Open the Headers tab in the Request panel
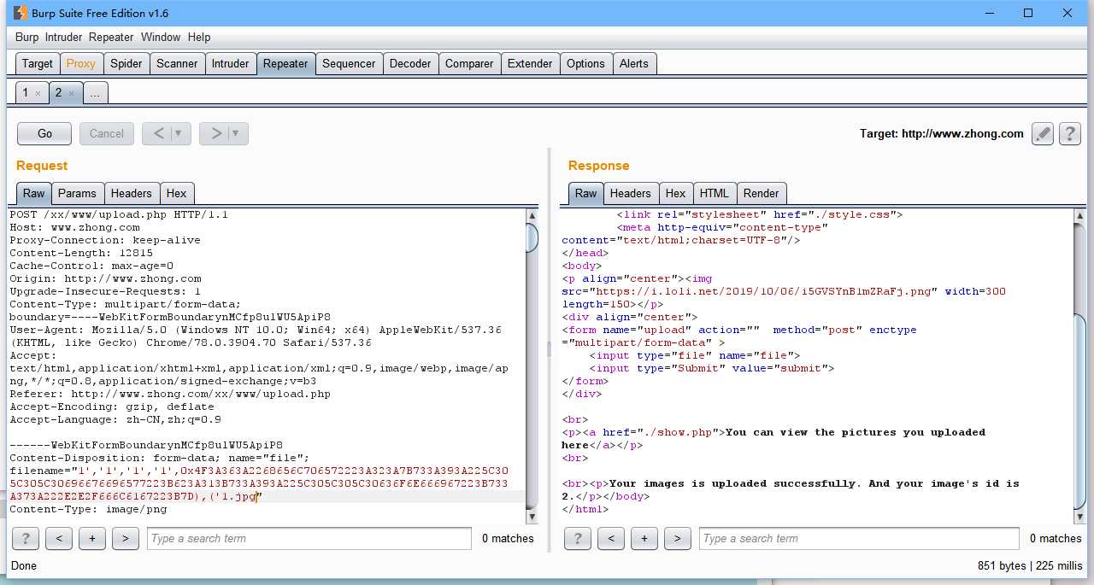Image resolution: width=1094 pixels, height=585 pixels. coord(132,193)
